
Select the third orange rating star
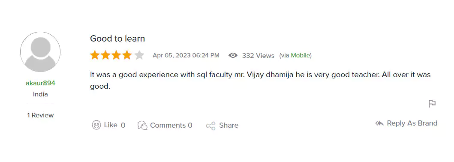coord(117,55)
